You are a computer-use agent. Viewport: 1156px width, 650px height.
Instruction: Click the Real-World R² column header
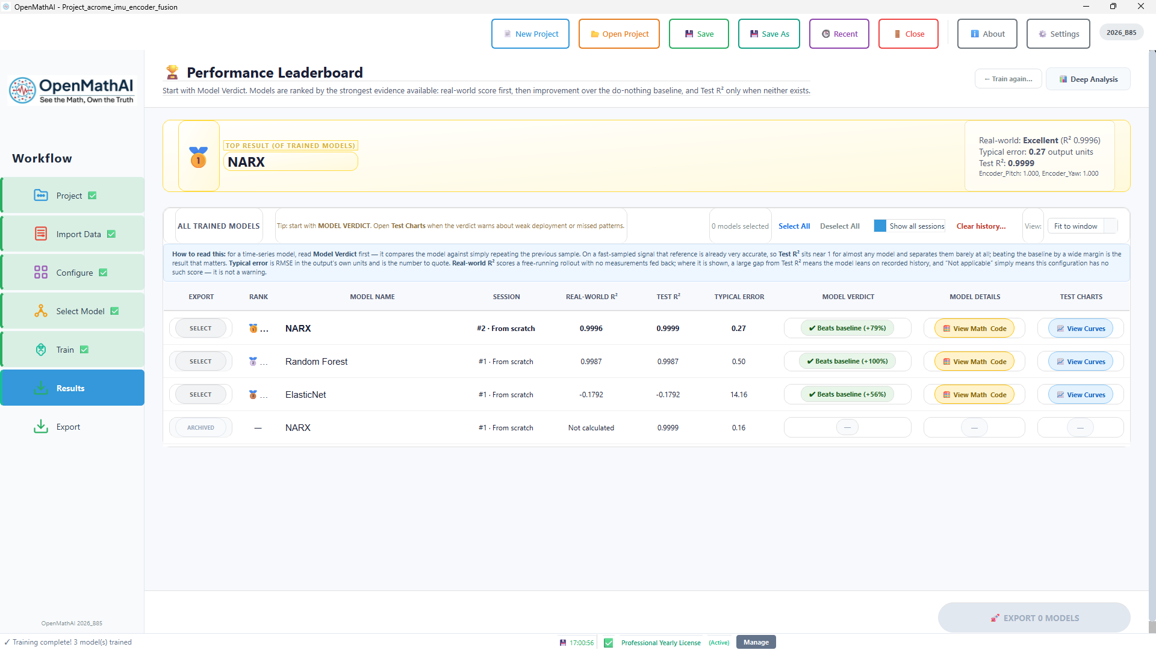tap(591, 297)
